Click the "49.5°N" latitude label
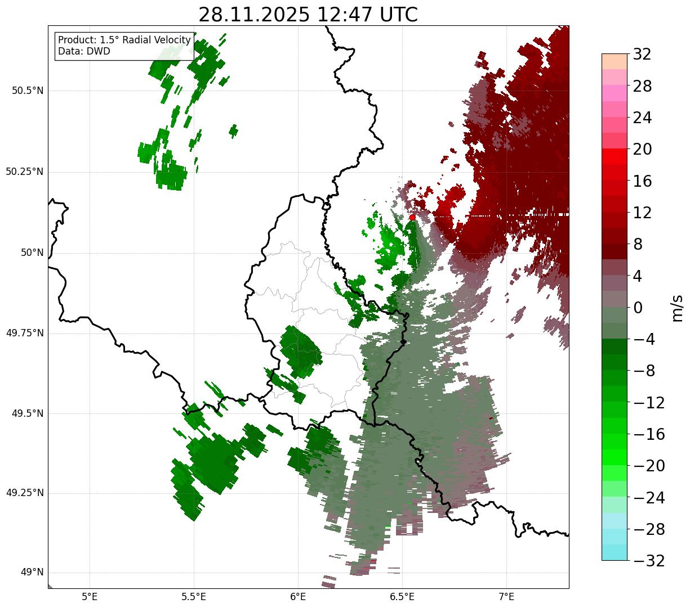Viewport: 690px width, 608px height. (x=28, y=413)
